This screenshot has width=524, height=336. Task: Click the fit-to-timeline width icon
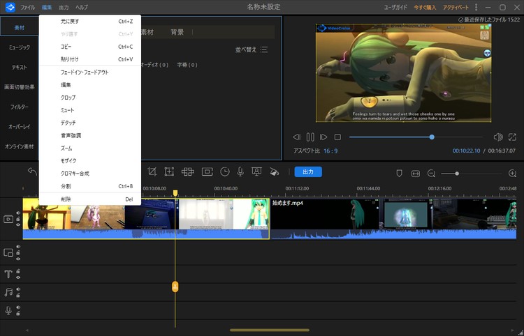(x=416, y=174)
